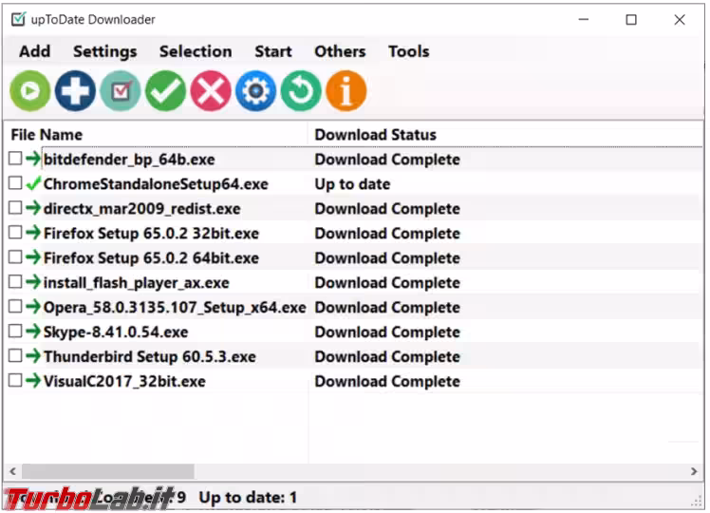Enable the Skype-8.41.0.54.exe checkbox
The image size is (710, 513).
[x=15, y=332]
